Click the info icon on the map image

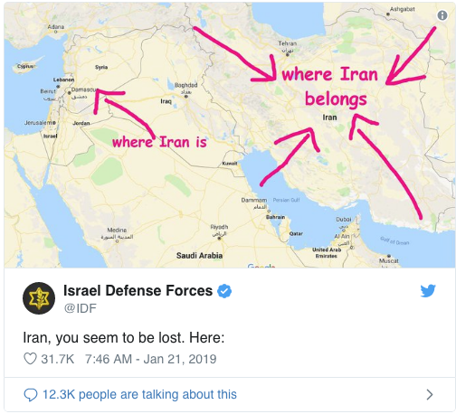coord(442,15)
